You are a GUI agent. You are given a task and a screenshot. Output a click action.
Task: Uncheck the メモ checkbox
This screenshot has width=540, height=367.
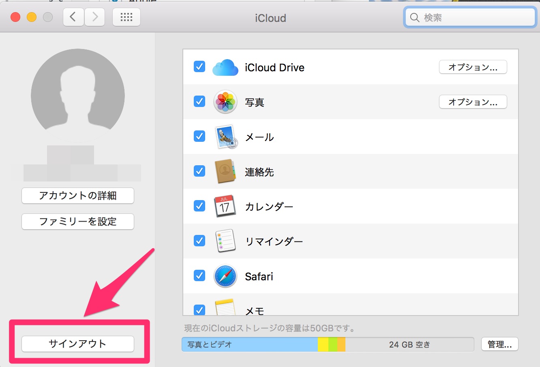199,310
